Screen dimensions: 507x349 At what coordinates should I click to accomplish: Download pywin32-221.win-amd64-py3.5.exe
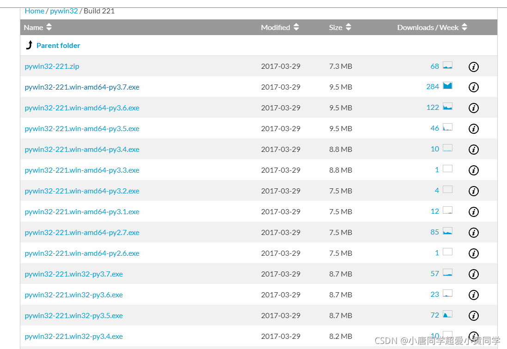pos(82,129)
